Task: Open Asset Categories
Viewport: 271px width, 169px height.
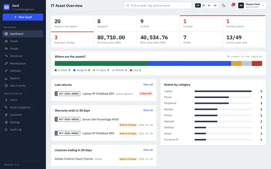Action: click(23, 107)
